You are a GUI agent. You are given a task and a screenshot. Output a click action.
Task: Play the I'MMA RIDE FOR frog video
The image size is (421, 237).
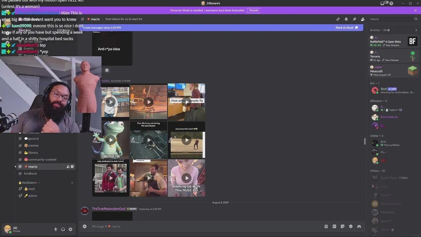(111, 140)
